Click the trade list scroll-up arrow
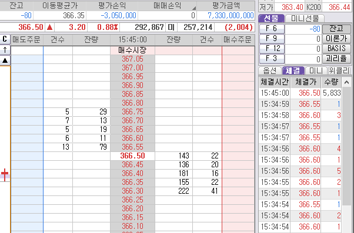 [346, 82]
